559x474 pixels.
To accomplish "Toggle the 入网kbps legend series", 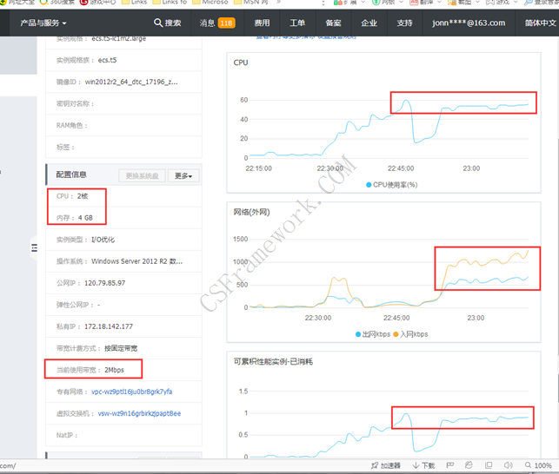I will (x=410, y=334).
